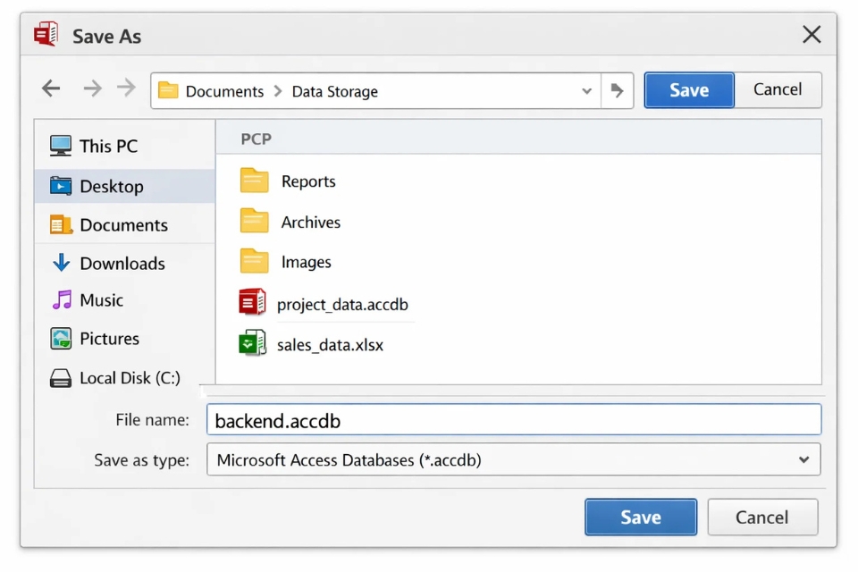Image resolution: width=858 pixels, height=572 pixels.
Task: Click the top Save button
Action: (688, 89)
